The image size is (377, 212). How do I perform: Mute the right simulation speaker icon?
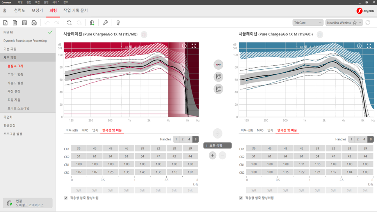[320, 35]
